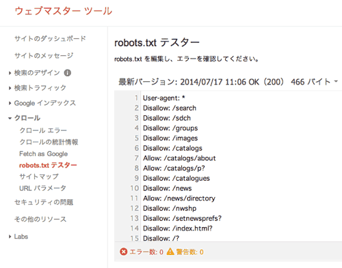Open サイトマップ in the sidebar

[x=39, y=177]
